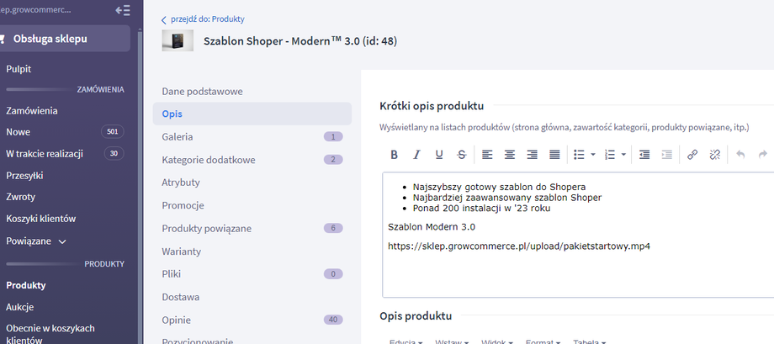
Task: Align text right in editor
Action: [x=532, y=155]
